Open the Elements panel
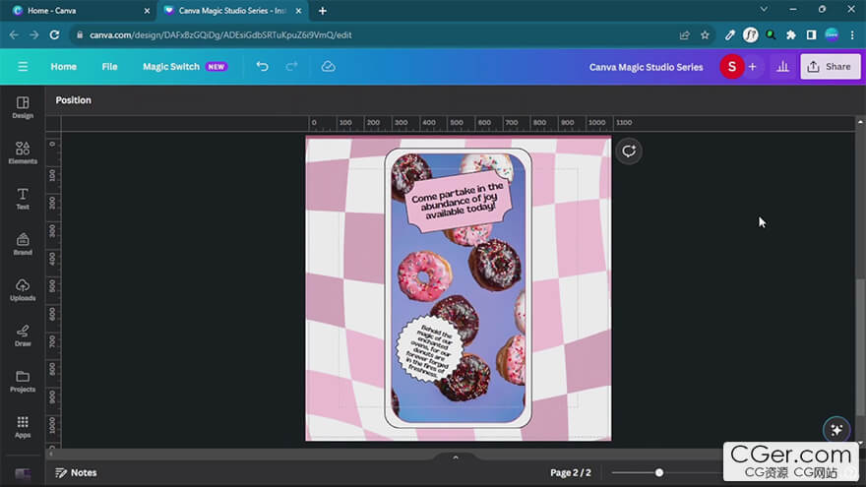This screenshot has height=487, width=866. click(23, 152)
